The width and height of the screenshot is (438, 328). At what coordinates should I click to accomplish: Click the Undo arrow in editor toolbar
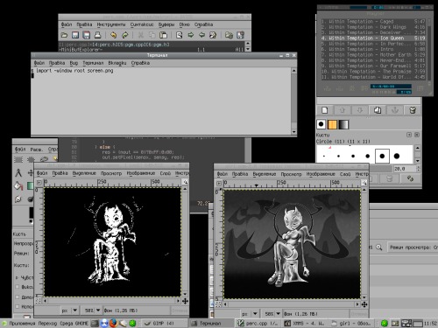click(114, 35)
